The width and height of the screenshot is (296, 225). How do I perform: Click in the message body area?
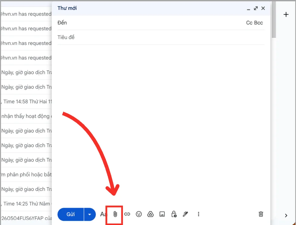tap(161, 125)
